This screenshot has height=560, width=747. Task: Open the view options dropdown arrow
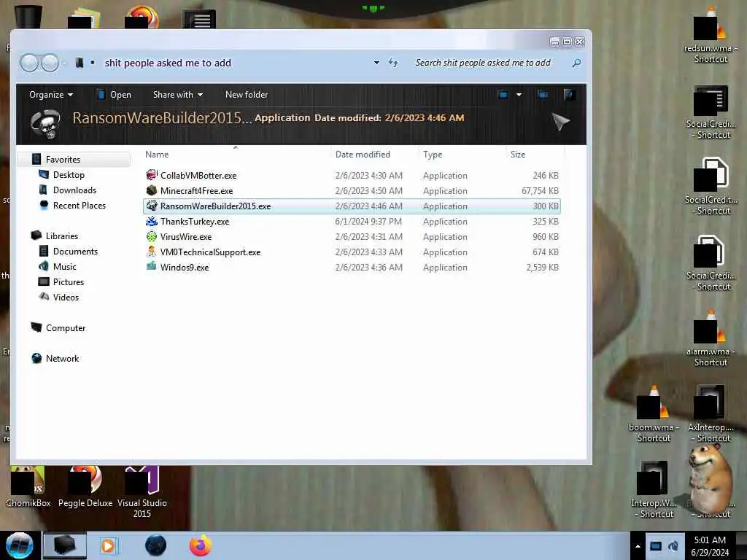(519, 95)
